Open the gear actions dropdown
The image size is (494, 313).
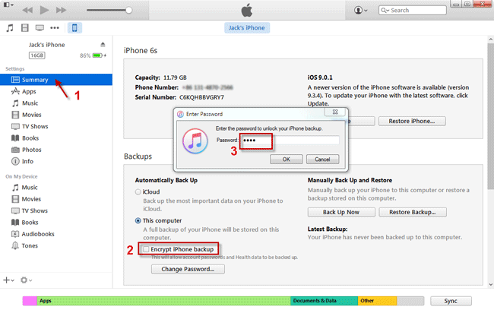coord(26,280)
